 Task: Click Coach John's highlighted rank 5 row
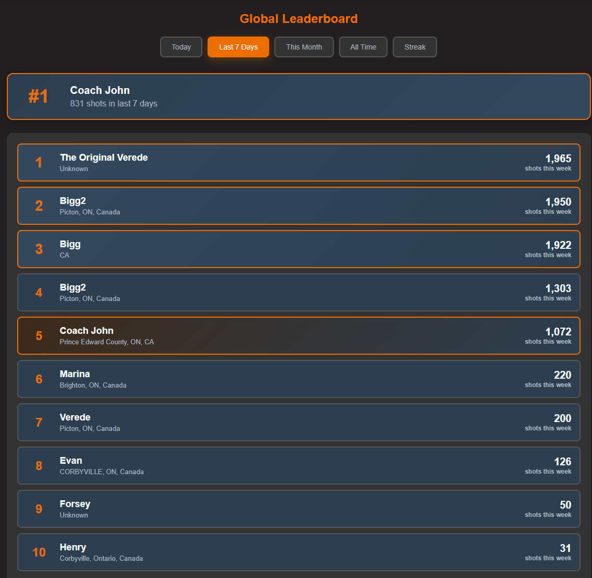[x=296, y=335]
